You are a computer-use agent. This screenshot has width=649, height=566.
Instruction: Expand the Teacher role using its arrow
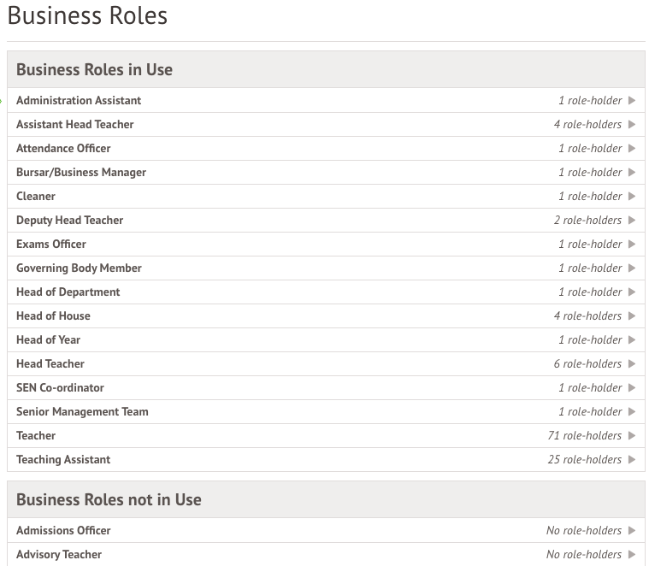tap(632, 435)
